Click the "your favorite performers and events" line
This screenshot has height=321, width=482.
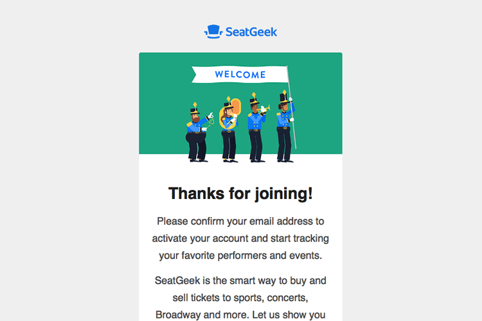pos(240,256)
